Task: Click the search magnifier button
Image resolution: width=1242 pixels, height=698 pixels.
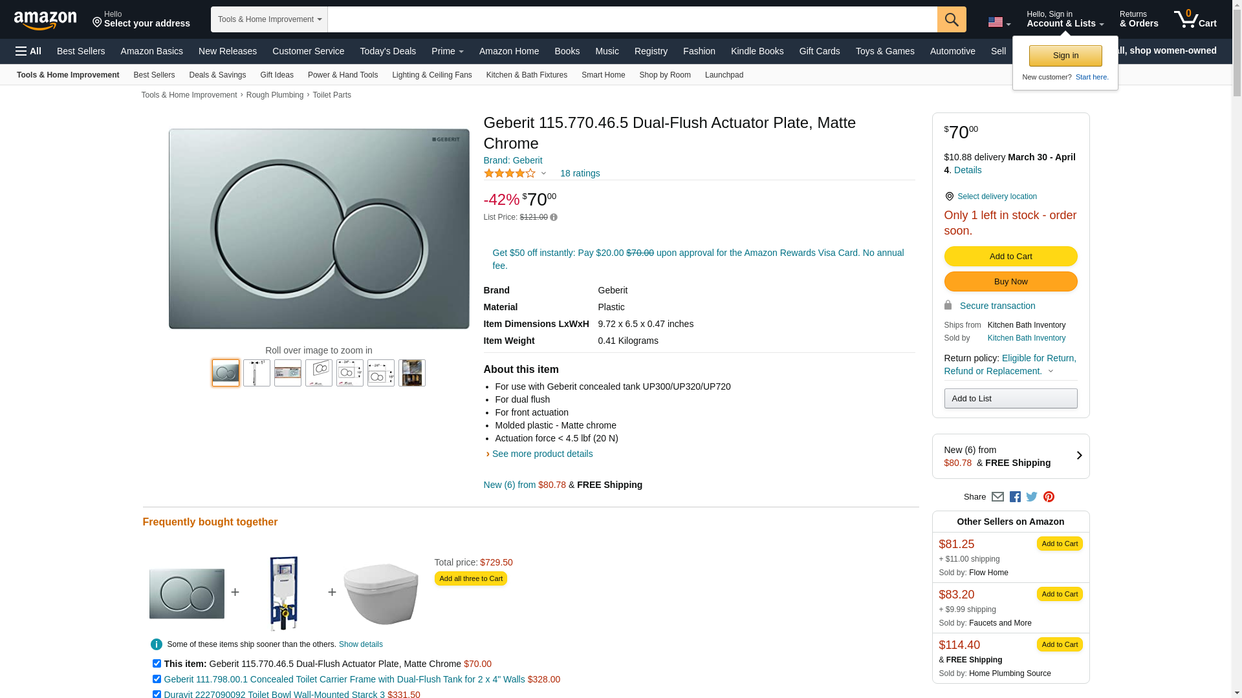Action: (951, 19)
